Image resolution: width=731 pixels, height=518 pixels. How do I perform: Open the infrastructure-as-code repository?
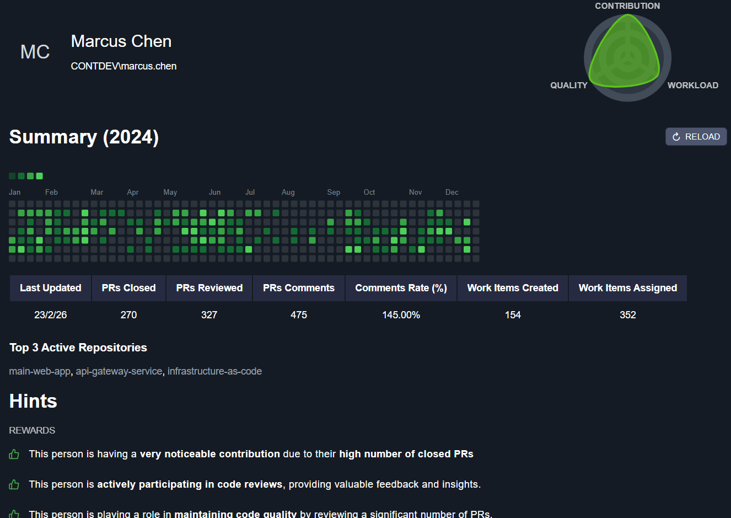pyautogui.click(x=214, y=371)
